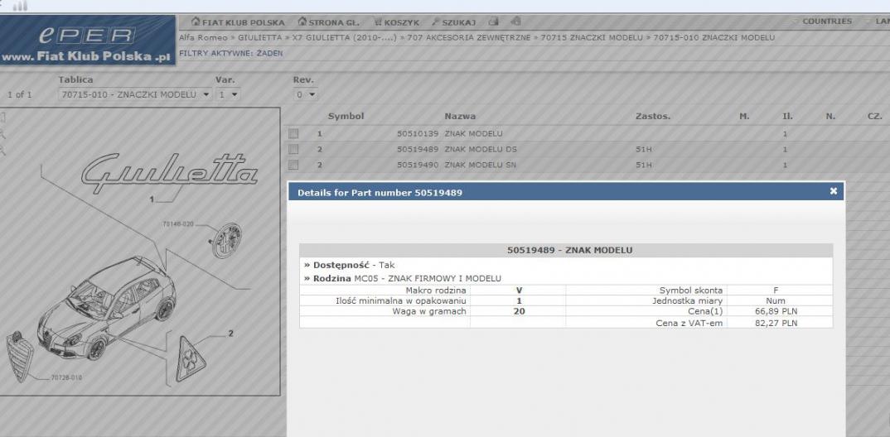Click 707 AKCESORIA ZEWNĘTRZNE breadcrumb

(469, 37)
